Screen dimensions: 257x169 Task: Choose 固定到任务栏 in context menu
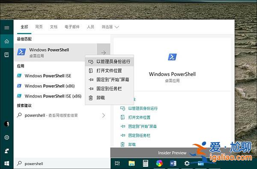pyautogui.click(x=110, y=89)
